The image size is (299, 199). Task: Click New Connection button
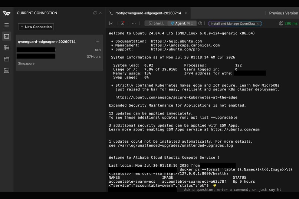[x=36, y=27]
